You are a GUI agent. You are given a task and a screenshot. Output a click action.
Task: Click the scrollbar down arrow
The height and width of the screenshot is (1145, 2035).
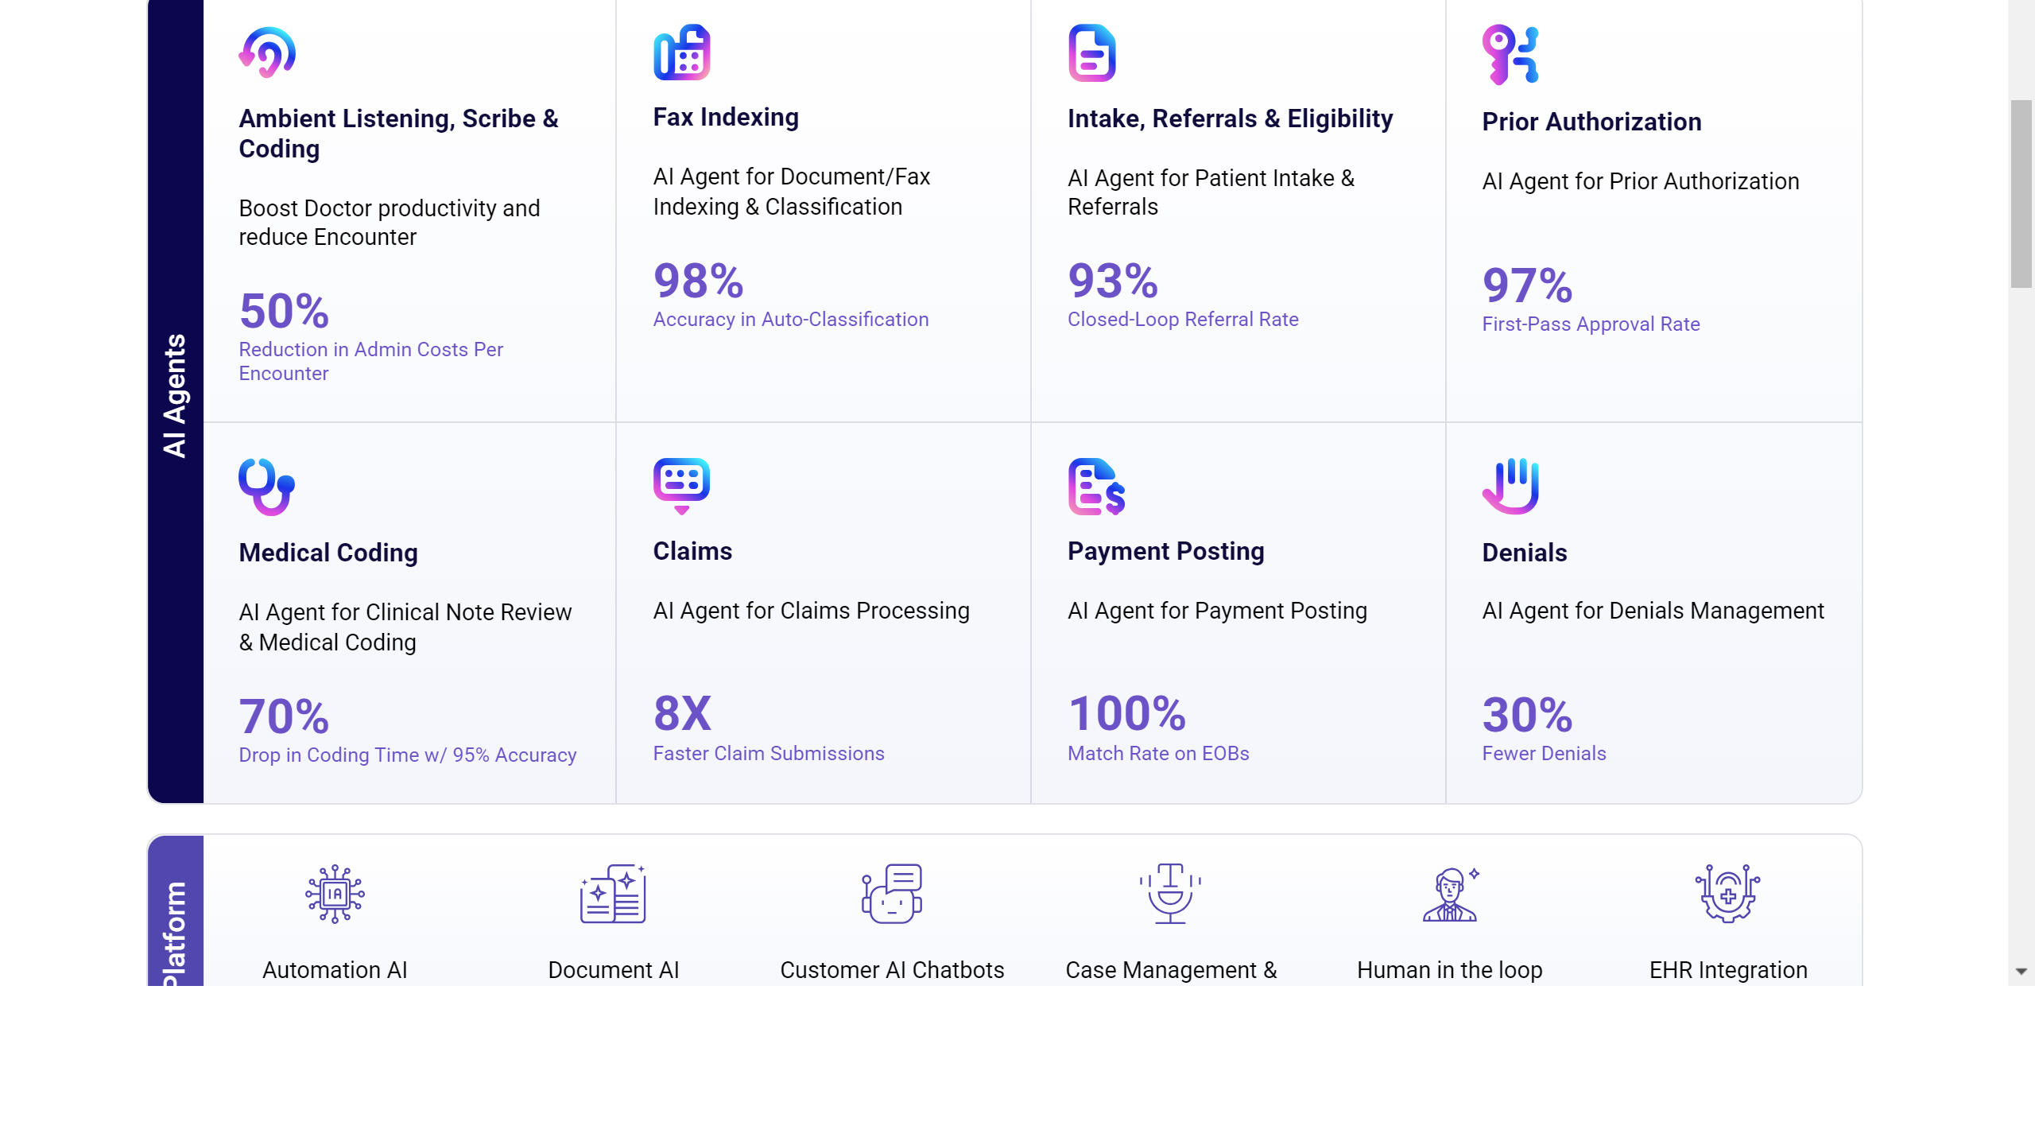click(2021, 971)
